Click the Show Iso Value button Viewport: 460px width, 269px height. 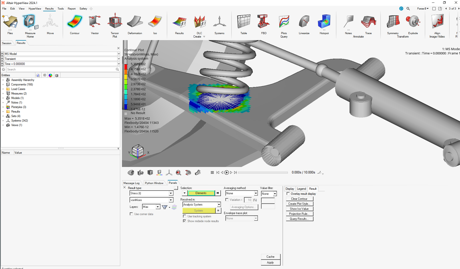[x=299, y=209]
